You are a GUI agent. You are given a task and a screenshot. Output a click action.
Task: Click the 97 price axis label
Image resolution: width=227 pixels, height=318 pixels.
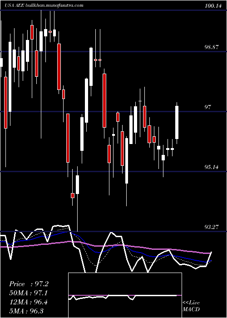[207, 107]
